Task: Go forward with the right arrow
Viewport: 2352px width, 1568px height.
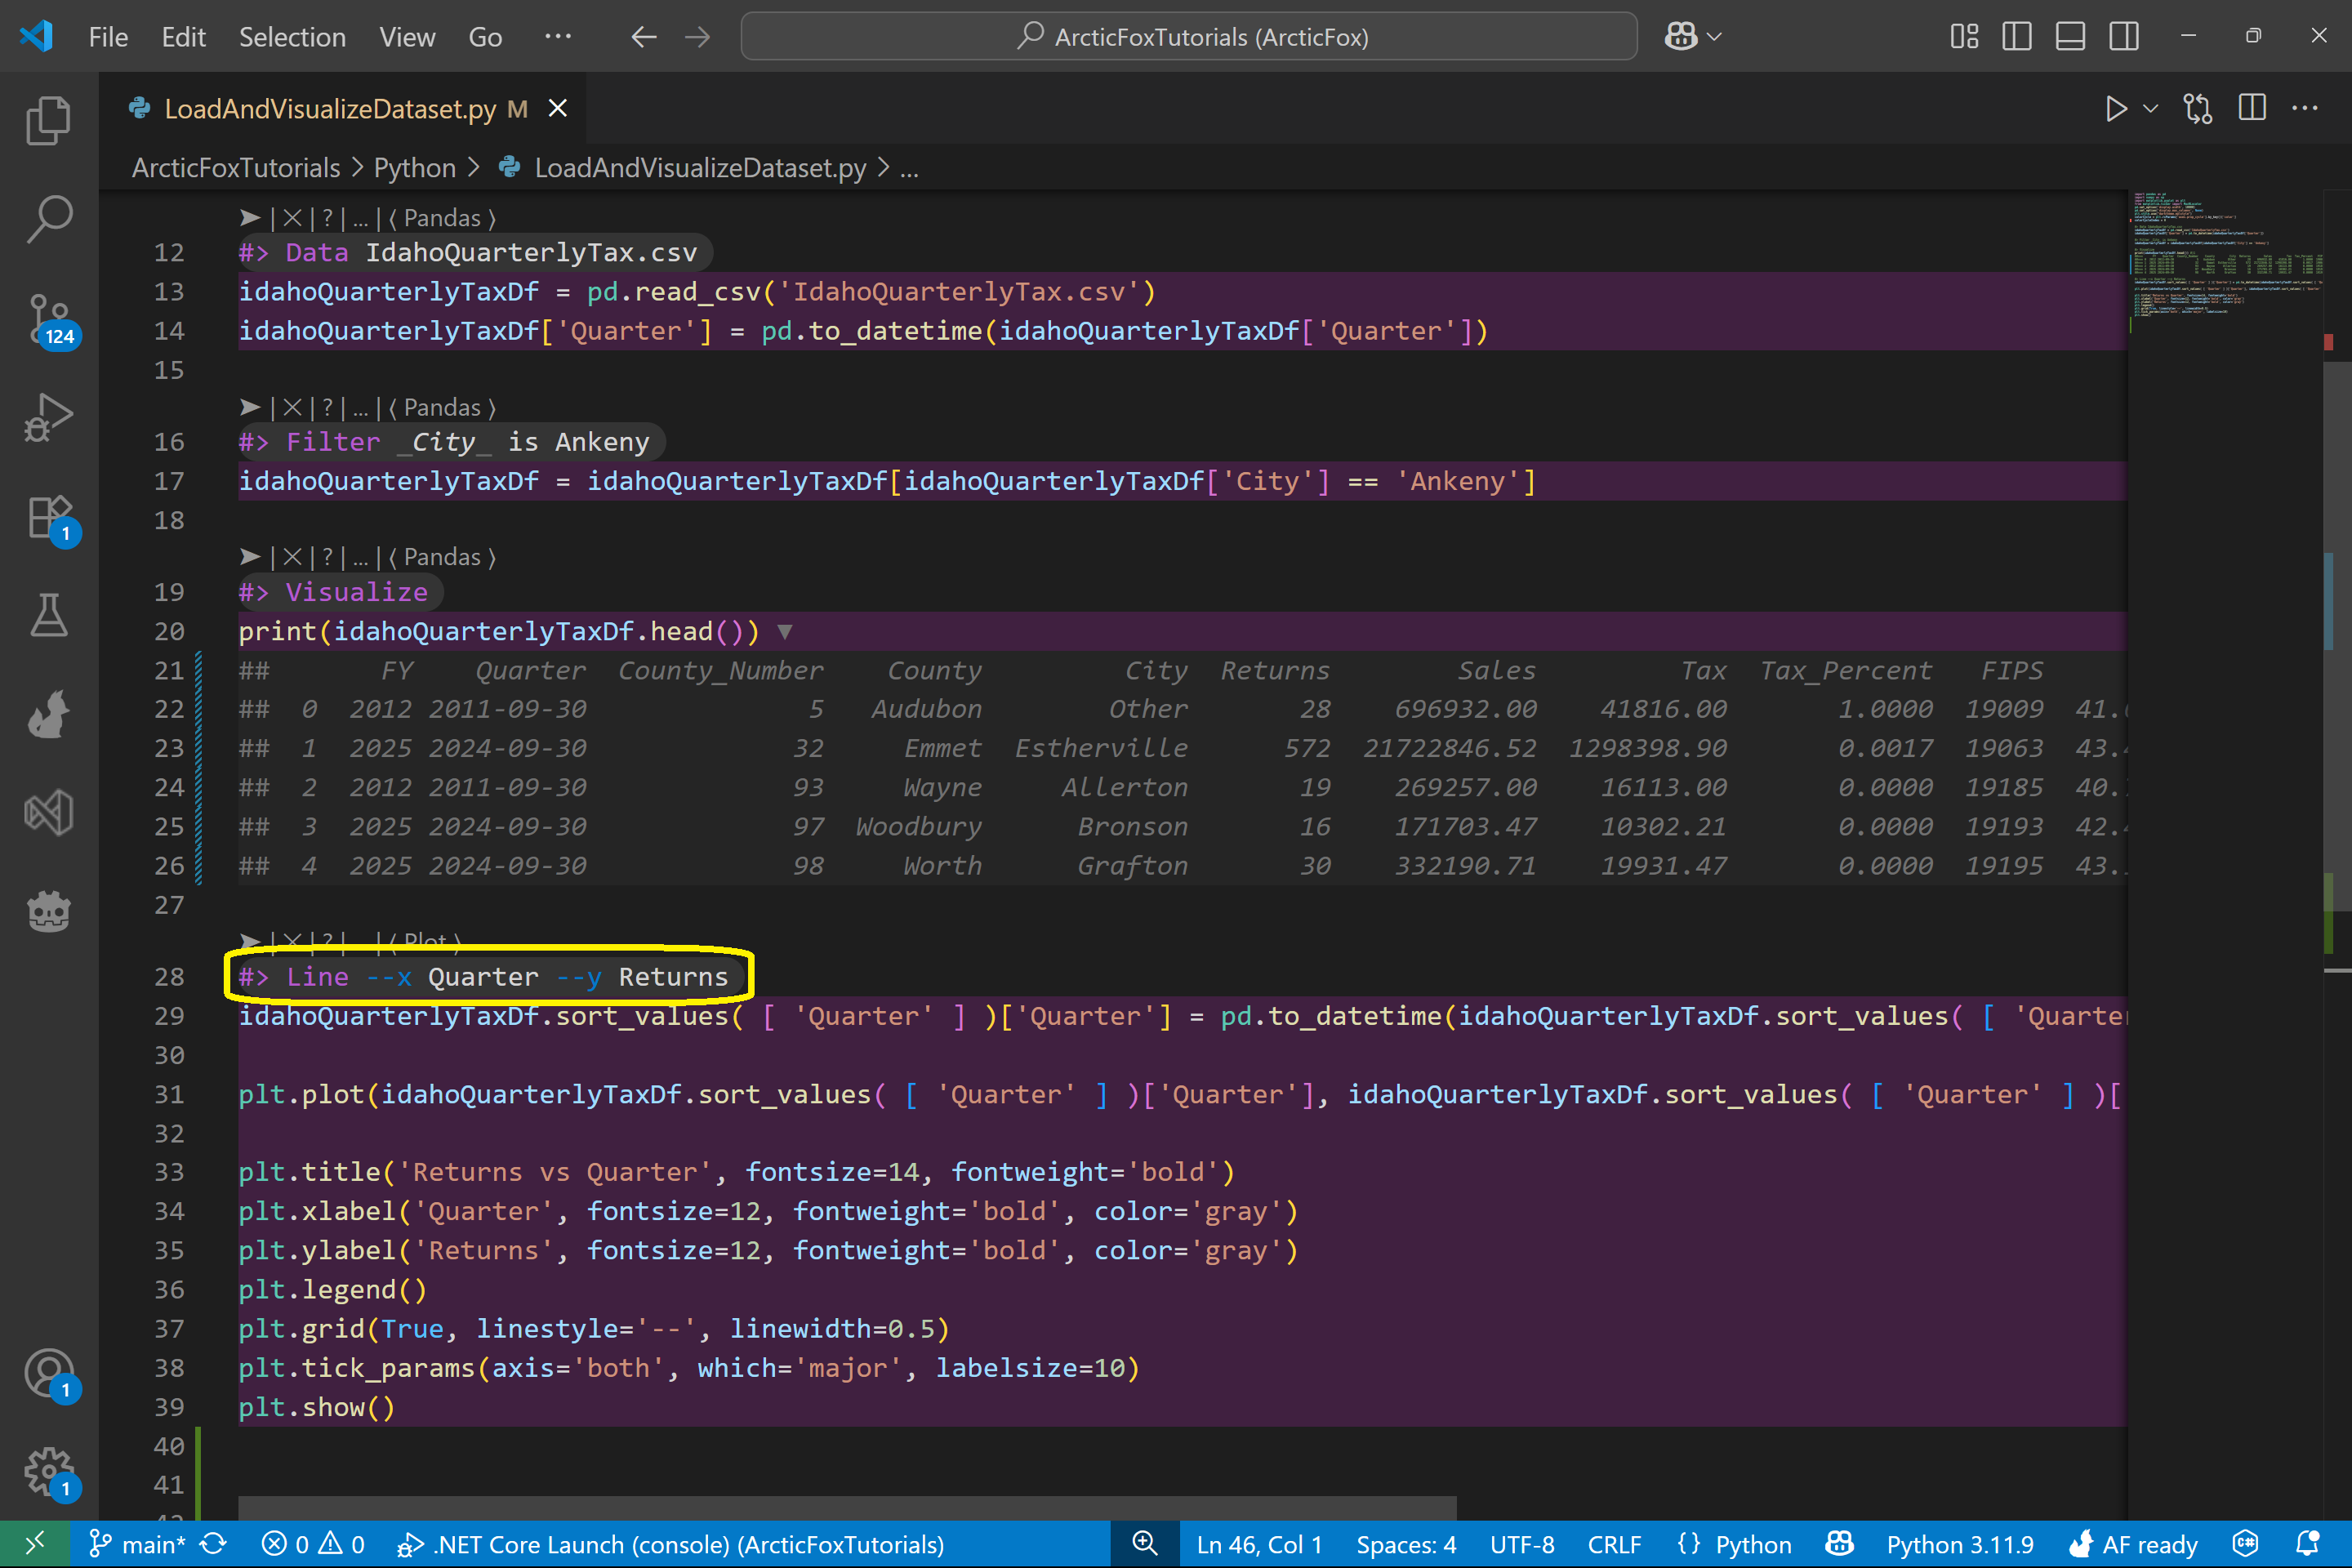Action: pos(697,37)
